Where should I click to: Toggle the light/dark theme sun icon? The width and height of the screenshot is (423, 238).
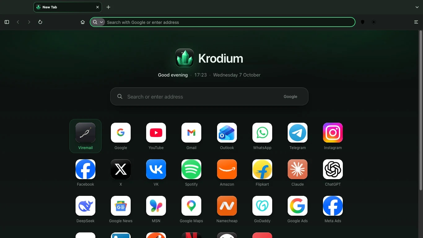(x=374, y=22)
